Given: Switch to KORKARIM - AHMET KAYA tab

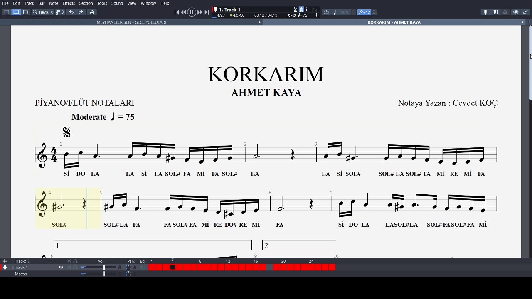Looking at the screenshot, I should tap(394, 22).
